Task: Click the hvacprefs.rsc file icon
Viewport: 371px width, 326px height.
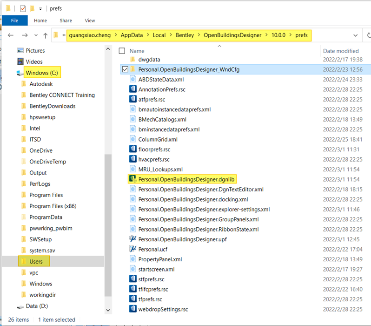Action: coord(133,159)
